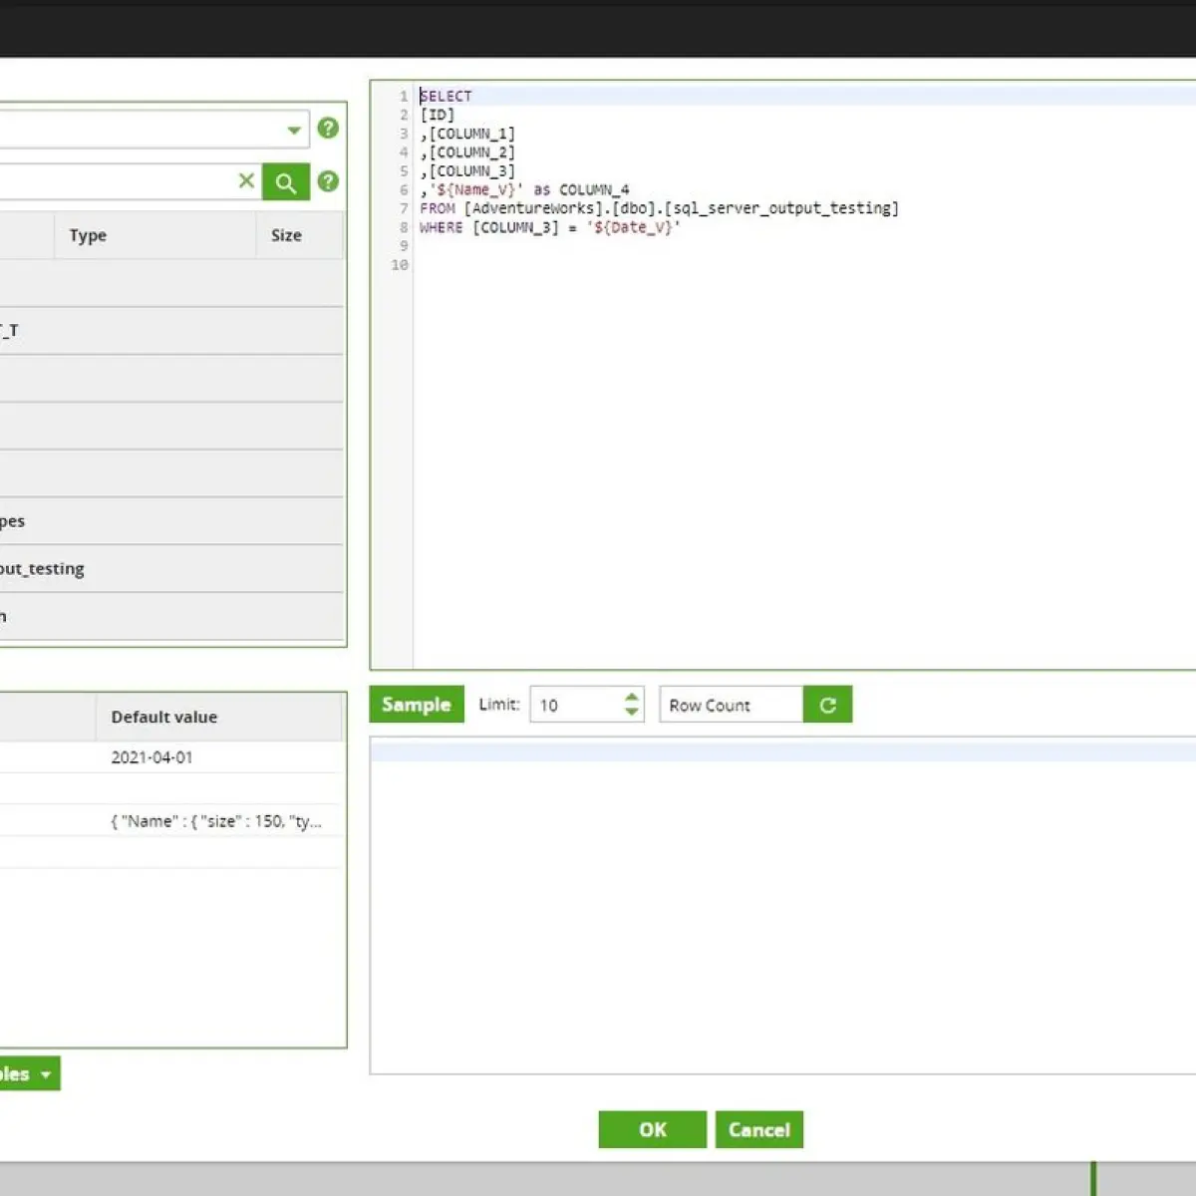
Task: Click the search text field
Action: click(118, 182)
